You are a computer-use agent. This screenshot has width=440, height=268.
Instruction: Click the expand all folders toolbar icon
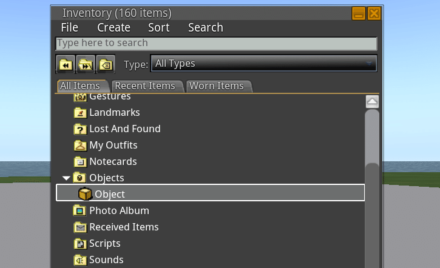(x=86, y=64)
